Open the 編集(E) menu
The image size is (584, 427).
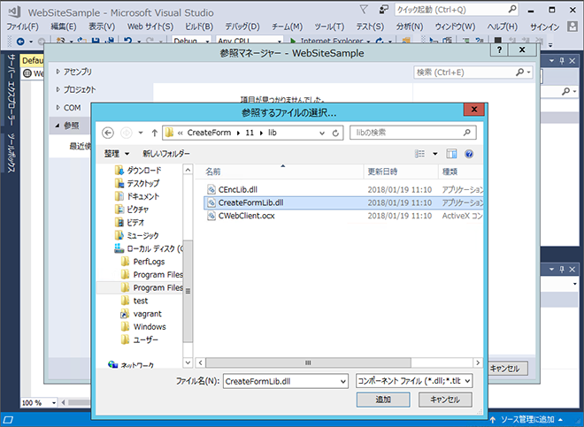tap(64, 27)
